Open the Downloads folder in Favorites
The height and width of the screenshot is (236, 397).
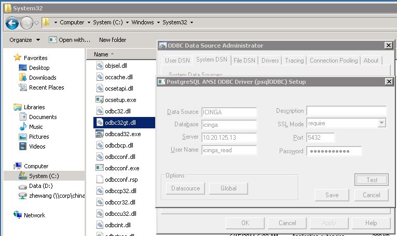(23, 78)
